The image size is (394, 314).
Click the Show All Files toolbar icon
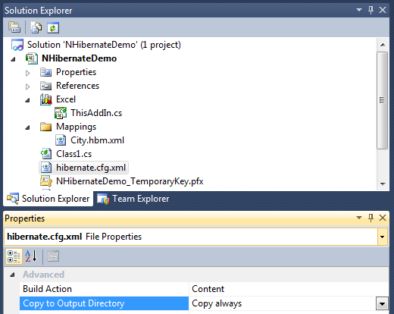(x=36, y=27)
